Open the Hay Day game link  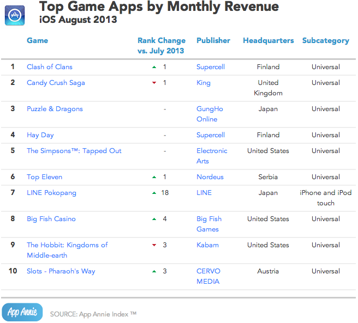click(40, 135)
